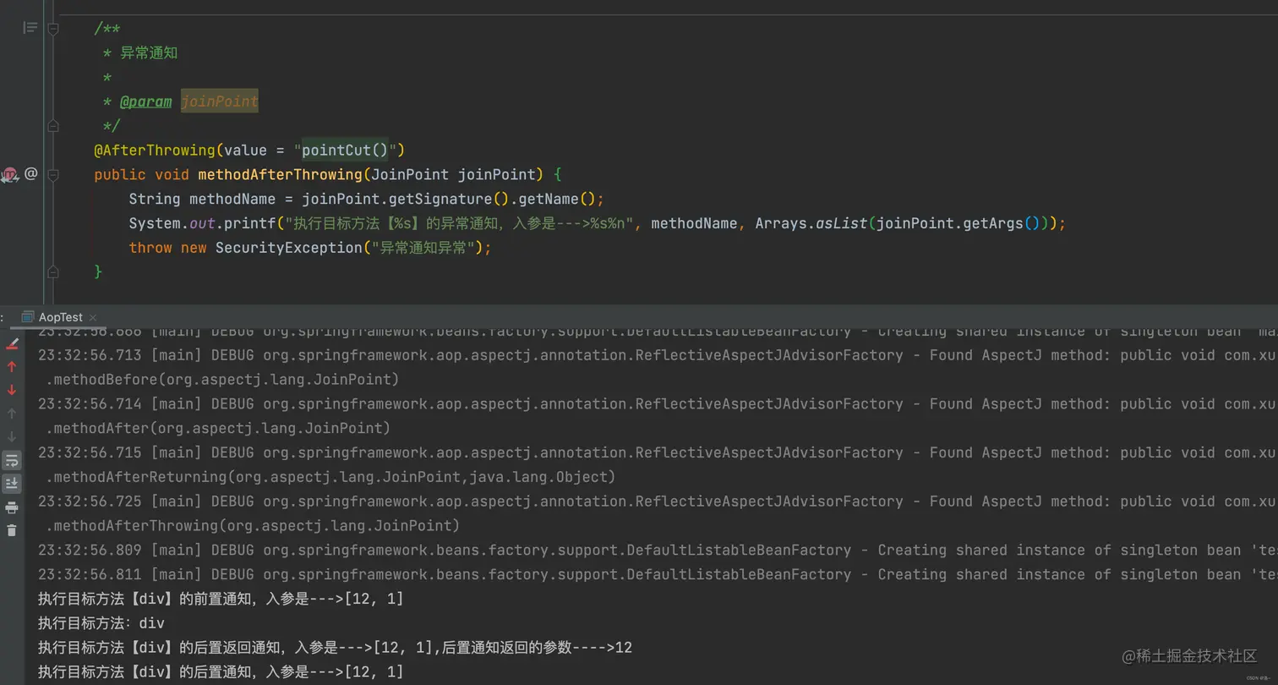
Task: Click the AopTest tab's window icon
Action: (28, 316)
